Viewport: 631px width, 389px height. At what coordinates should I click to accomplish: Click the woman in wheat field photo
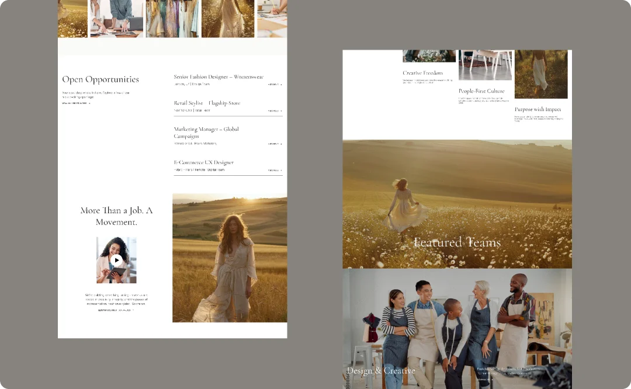[230, 258]
